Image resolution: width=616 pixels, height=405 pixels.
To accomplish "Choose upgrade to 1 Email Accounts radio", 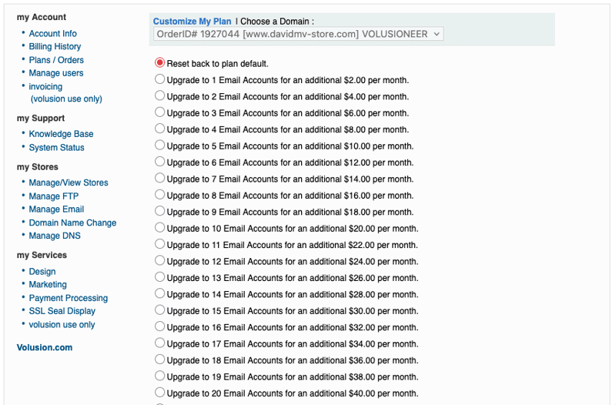I will click(x=159, y=79).
